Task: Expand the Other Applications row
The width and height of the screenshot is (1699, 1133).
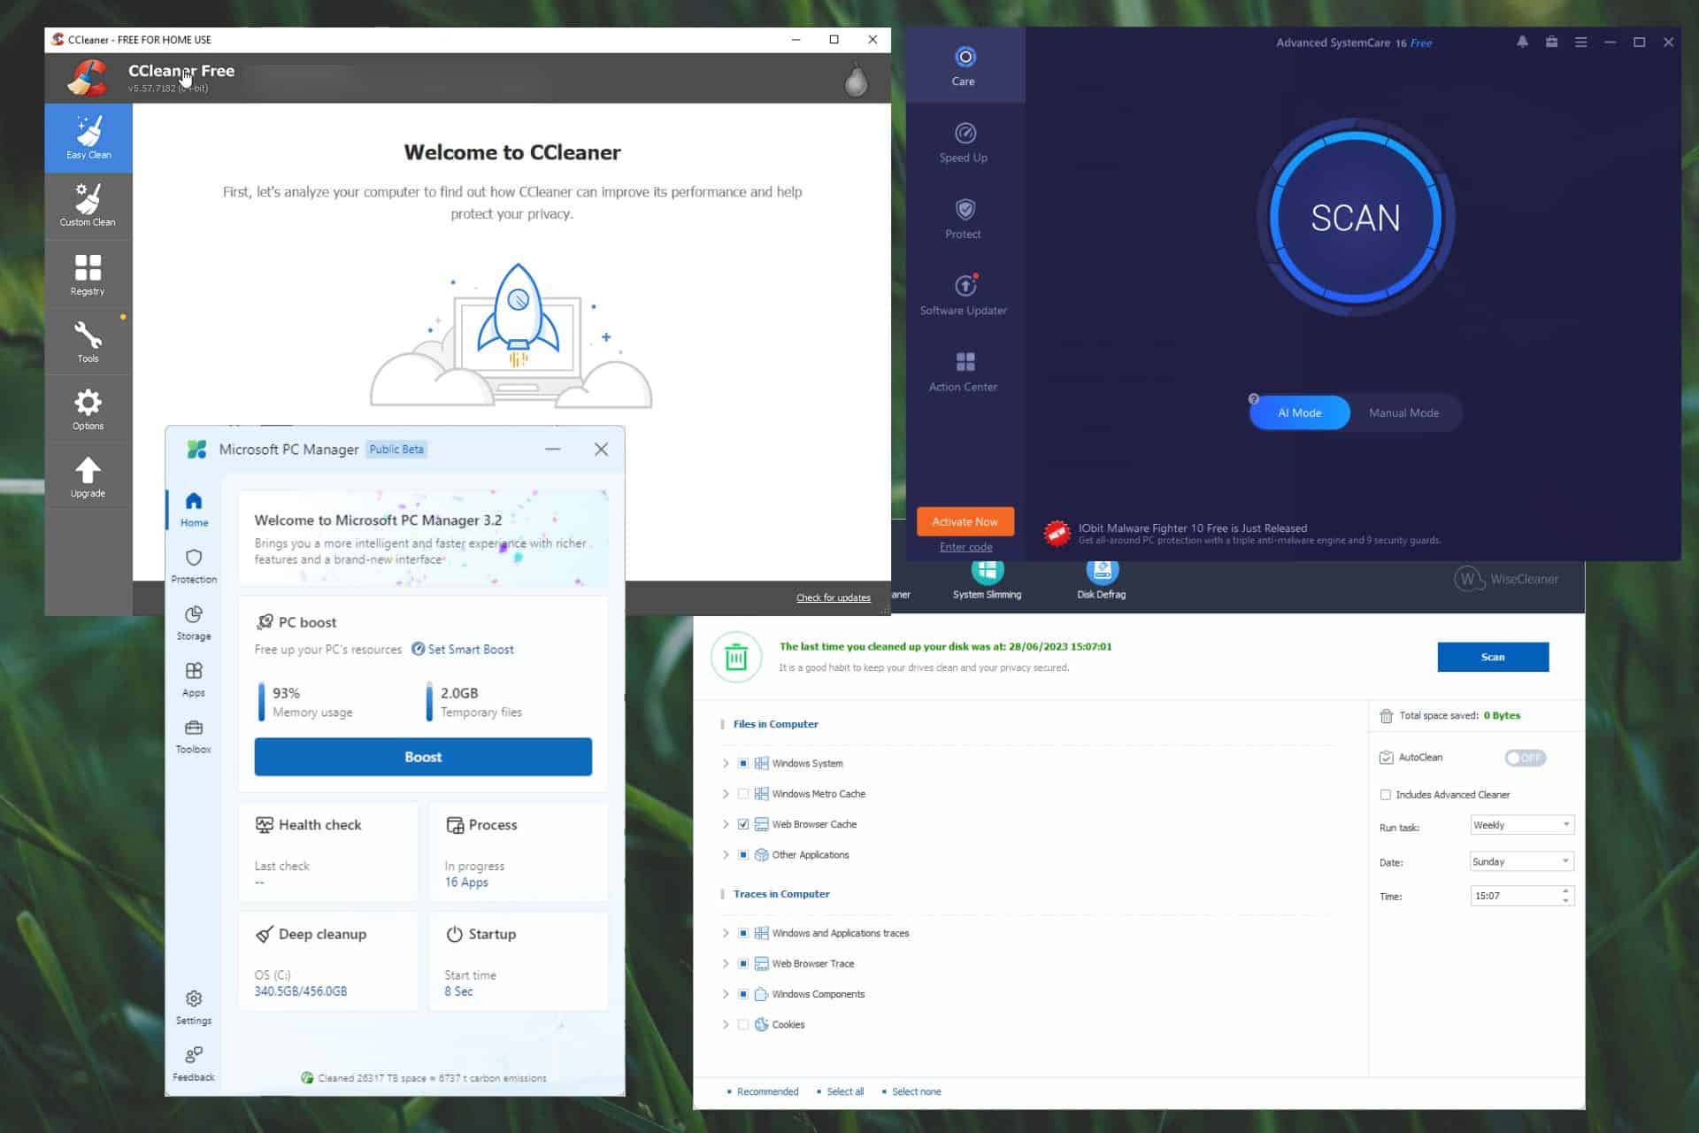Action: (726, 855)
